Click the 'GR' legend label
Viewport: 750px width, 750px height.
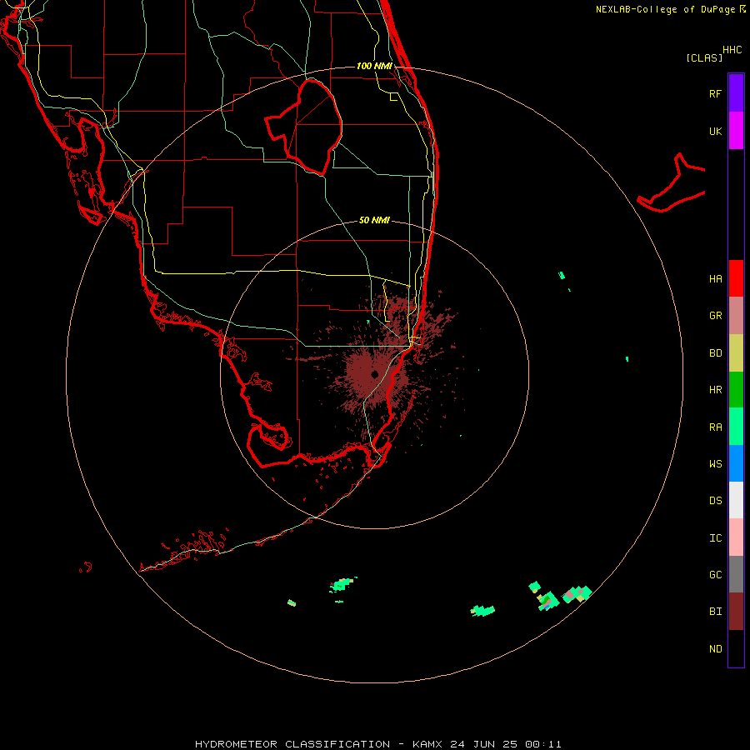(715, 316)
